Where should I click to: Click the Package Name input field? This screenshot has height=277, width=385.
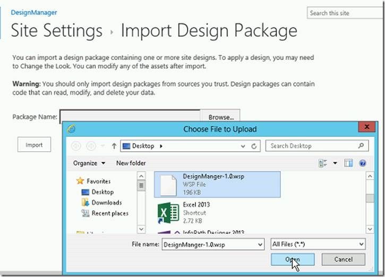click(x=130, y=115)
